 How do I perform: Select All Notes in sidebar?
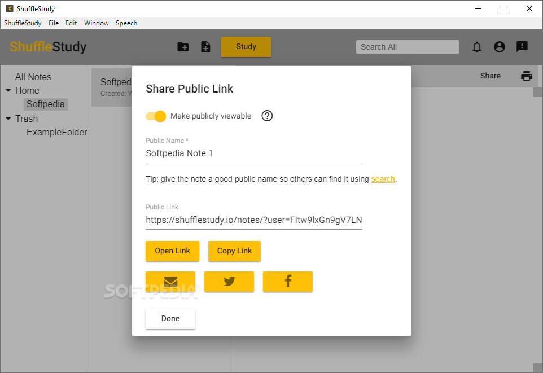pos(33,77)
